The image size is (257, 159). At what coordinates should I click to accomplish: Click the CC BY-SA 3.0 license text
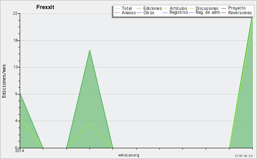244,156
